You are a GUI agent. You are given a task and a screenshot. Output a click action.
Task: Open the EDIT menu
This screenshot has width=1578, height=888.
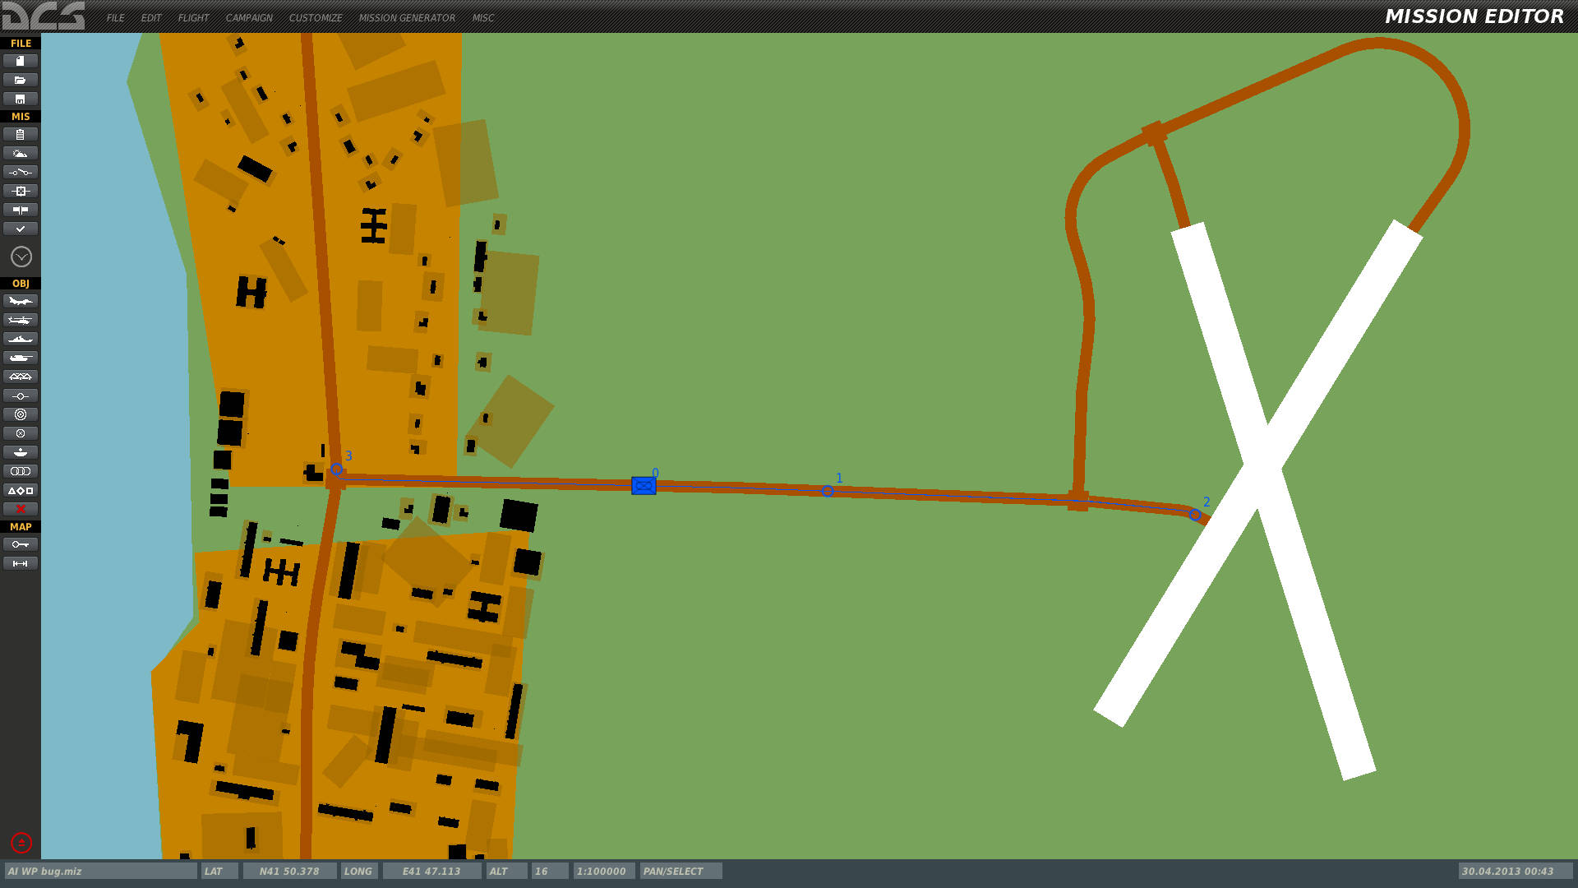[151, 17]
